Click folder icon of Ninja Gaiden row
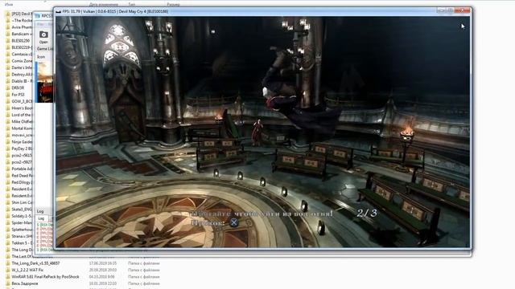Viewport: 515px width, 289px height. pos(7,142)
